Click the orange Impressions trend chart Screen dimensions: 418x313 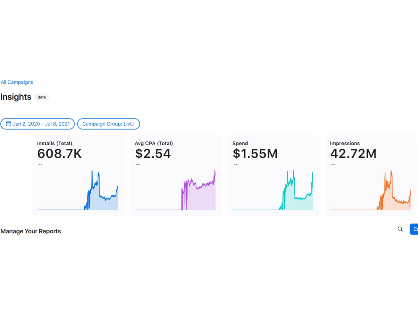370,190
